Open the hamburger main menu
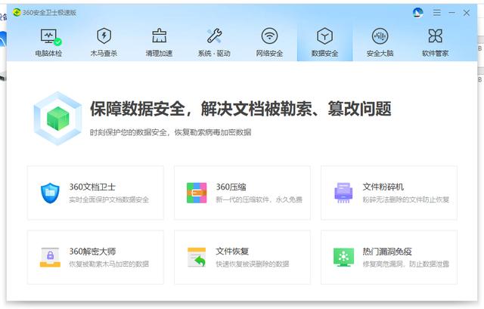The height and width of the screenshot is (309, 484). pyautogui.click(x=436, y=12)
